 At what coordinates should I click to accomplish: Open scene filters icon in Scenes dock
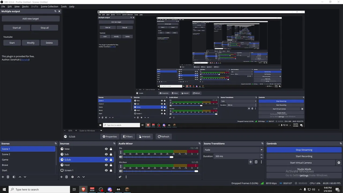pos(14,177)
